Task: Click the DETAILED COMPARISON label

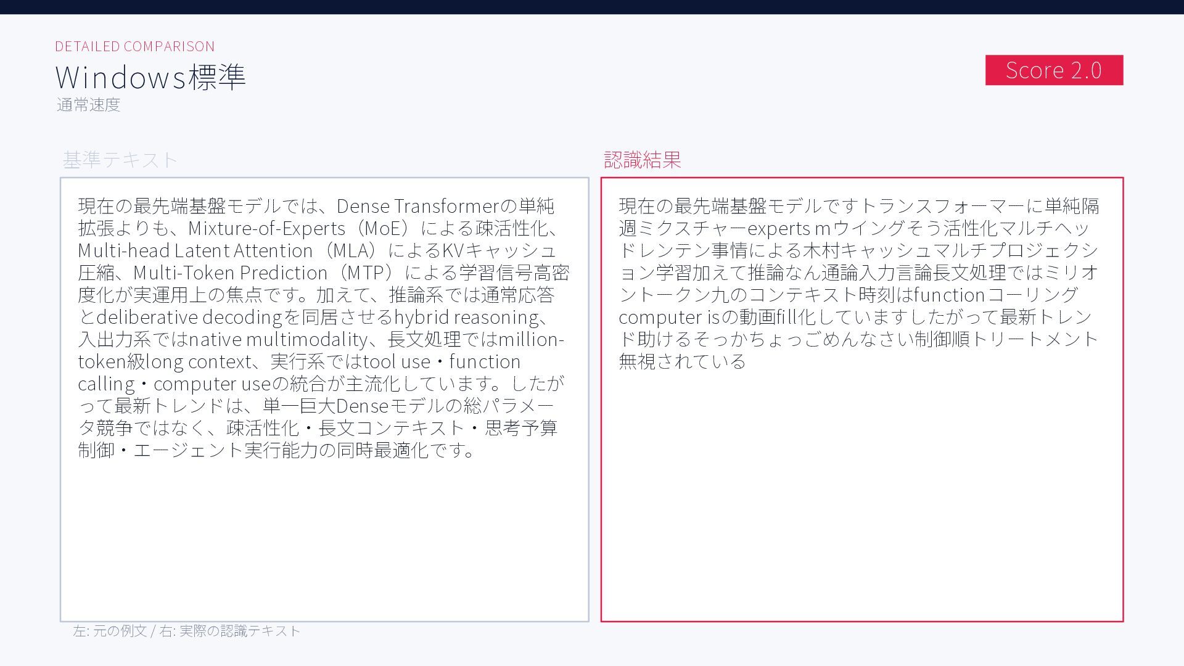Action: click(135, 46)
